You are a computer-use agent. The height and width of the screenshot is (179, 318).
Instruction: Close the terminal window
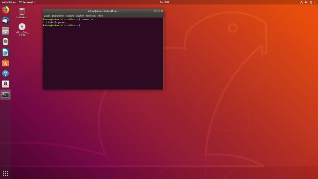click(x=162, y=11)
